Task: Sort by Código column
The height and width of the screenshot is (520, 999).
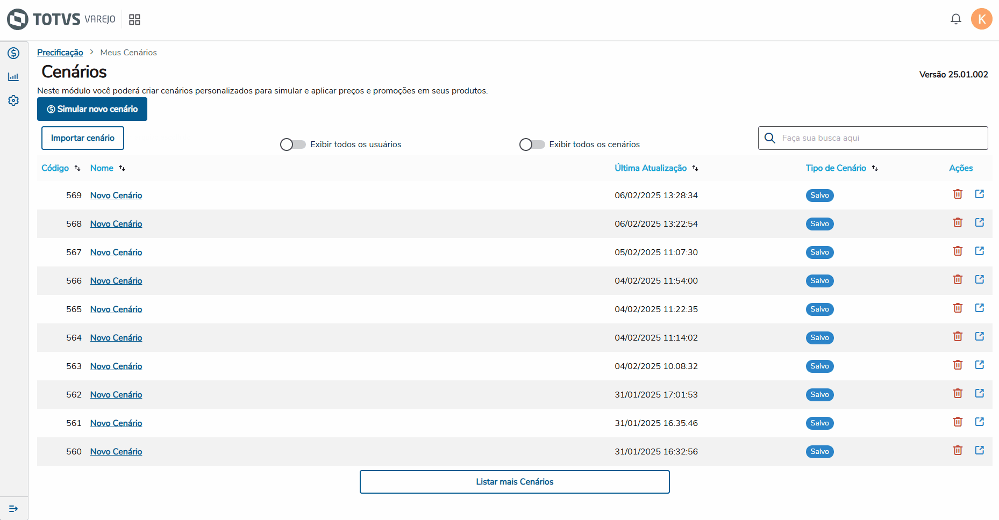Action: pyautogui.click(x=77, y=168)
